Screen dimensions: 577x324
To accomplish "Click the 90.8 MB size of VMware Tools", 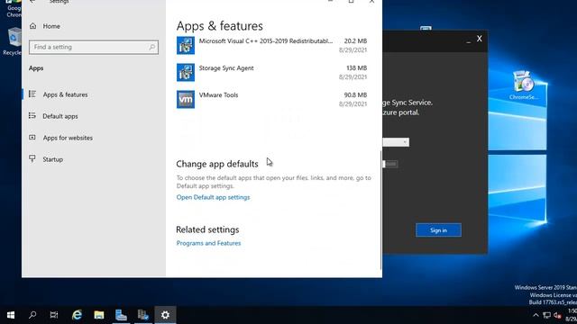I will tap(355, 94).
